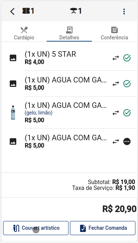
Task: Toggle the 5 STAR green check status
Action: pyautogui.click(x=127, y=58)
